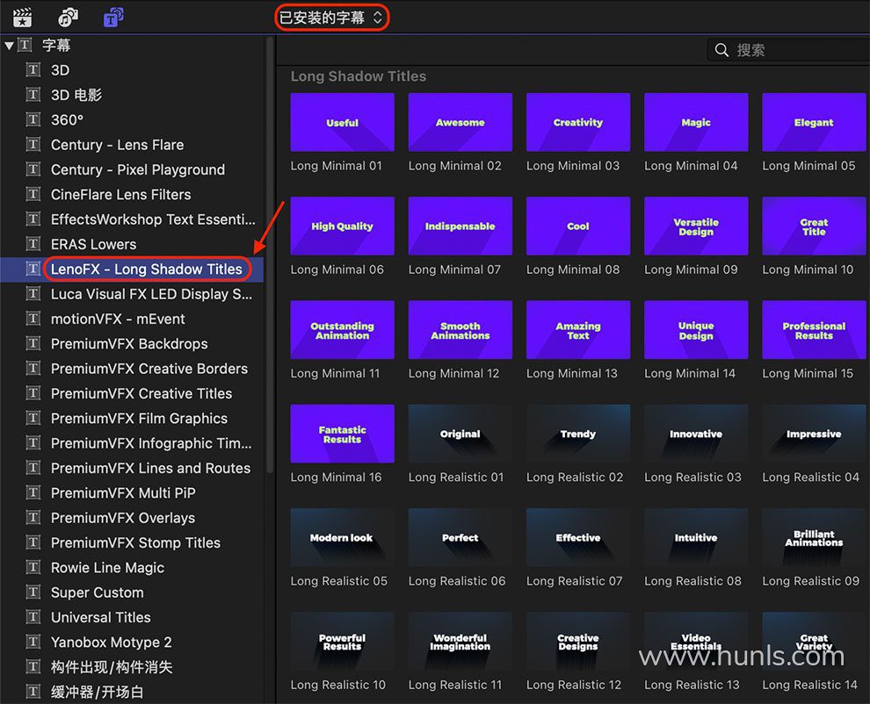Select the Long Minimal 02 'Awesome' thumbnail
This screenshot has height=704, width=870.
[x=460, y=122]
